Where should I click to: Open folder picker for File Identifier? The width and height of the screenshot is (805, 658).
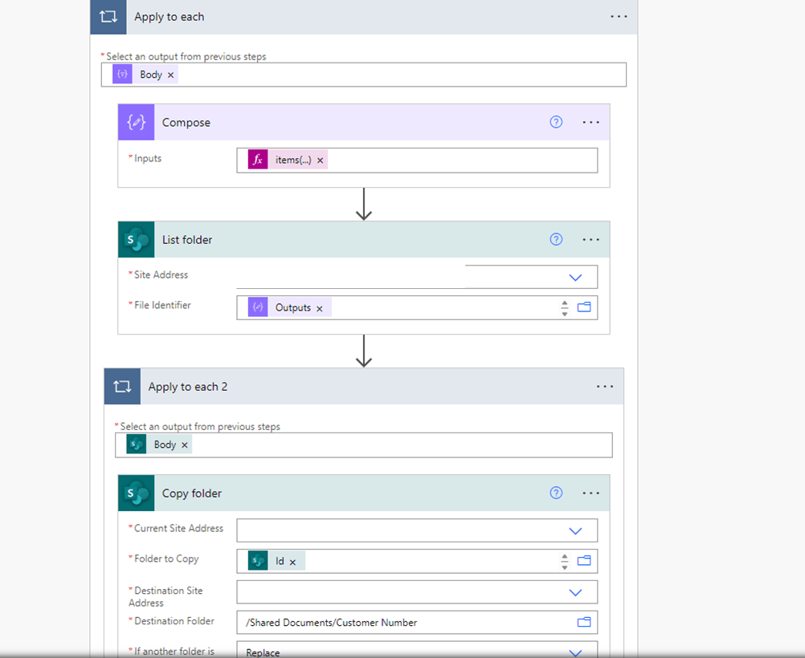(x=584, y=307)
